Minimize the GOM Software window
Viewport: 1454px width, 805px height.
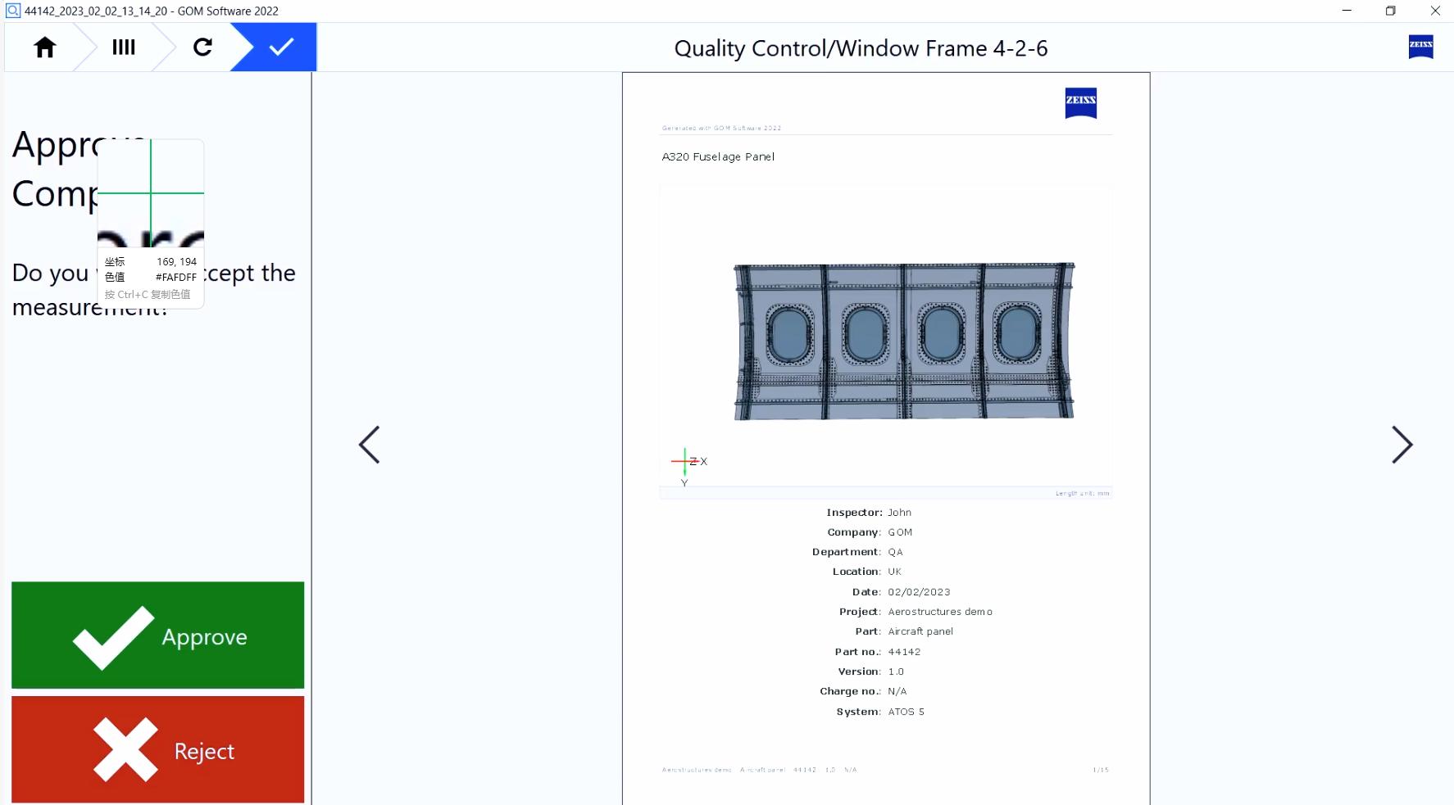[x=1347, y=11]
